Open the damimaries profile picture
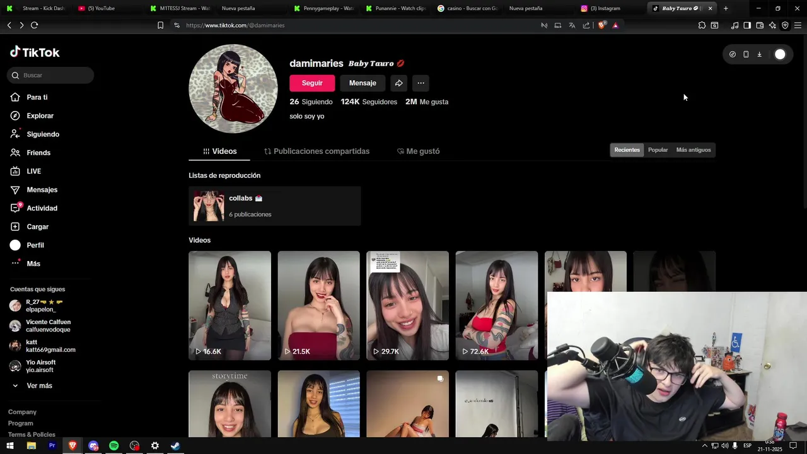This screenshot has height=454, width=807. [233, 88]
